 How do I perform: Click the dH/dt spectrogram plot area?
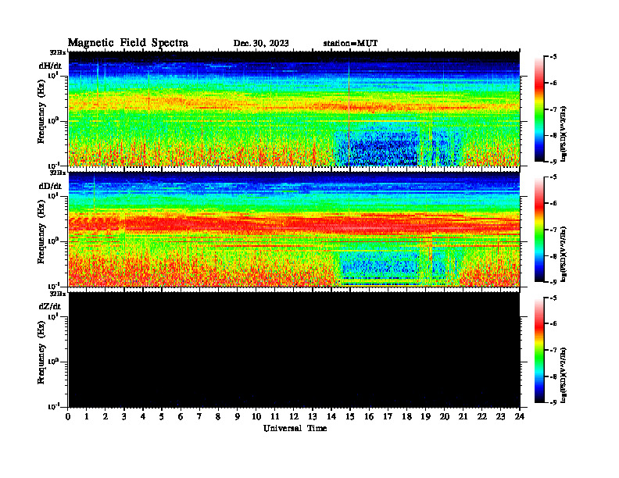click(294, 109)
